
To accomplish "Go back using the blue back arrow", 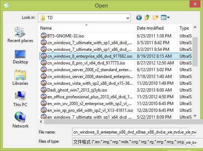I will coord(139,17).
